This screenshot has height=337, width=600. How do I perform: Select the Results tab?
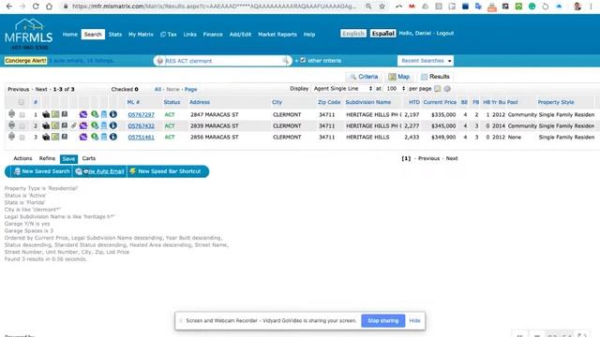435,77
